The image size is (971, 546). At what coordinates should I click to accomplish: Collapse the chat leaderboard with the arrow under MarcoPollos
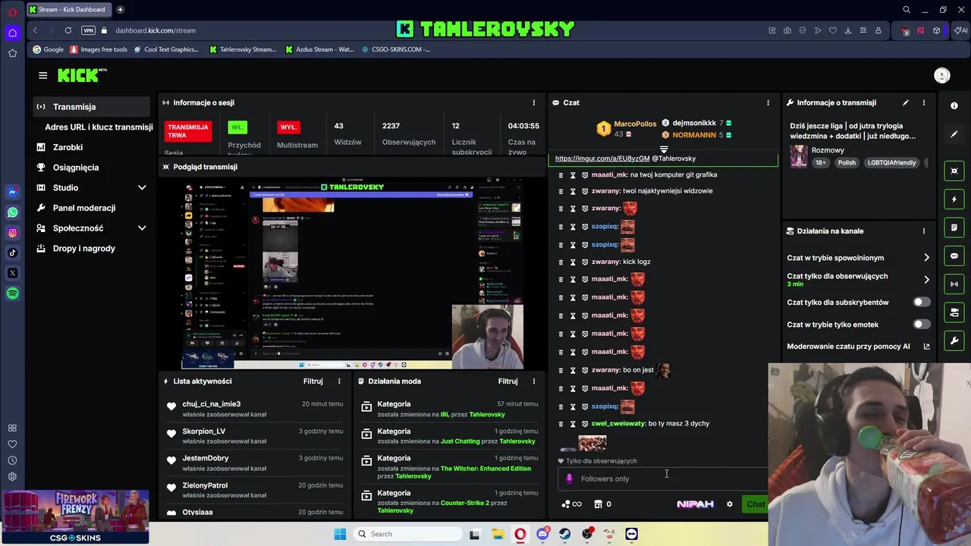[664, 149]
